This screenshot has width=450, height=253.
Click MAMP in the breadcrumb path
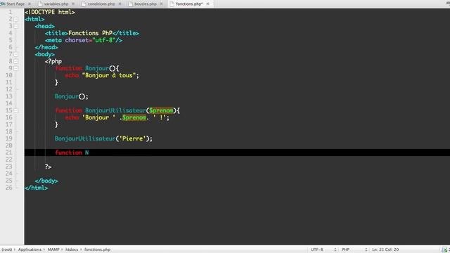coord(53,249)
